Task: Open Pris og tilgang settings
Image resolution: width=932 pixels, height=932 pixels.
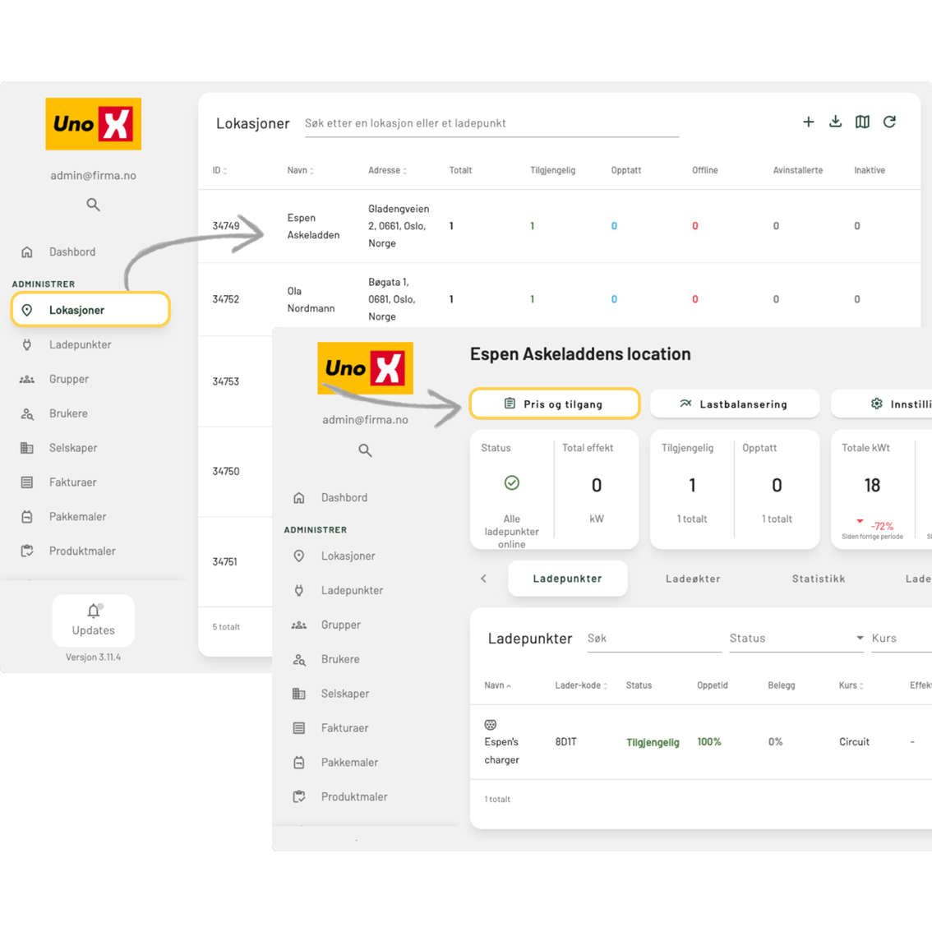Action: click(x=555, y=404)
